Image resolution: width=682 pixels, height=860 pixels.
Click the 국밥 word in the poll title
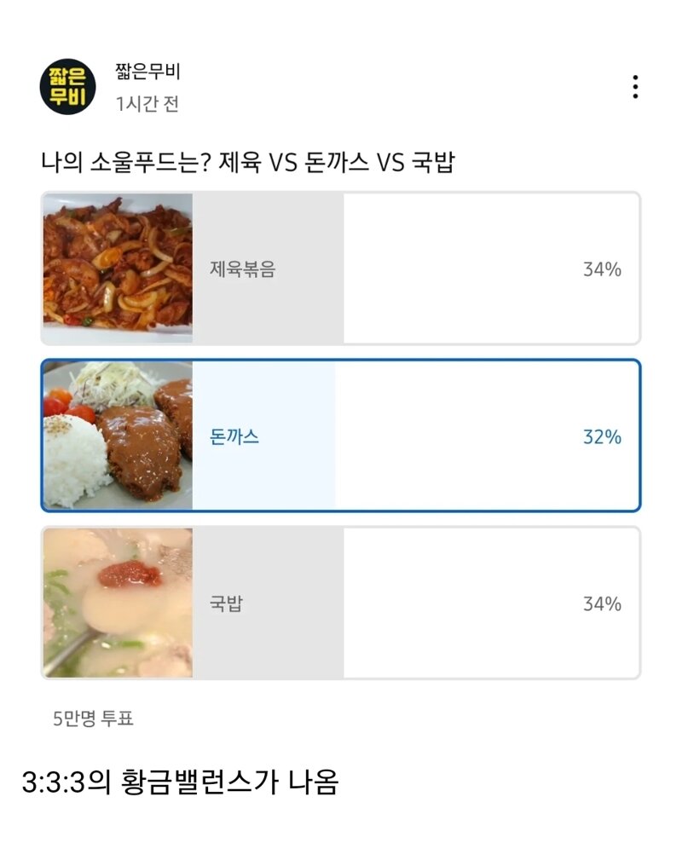[x=433, y=161]
